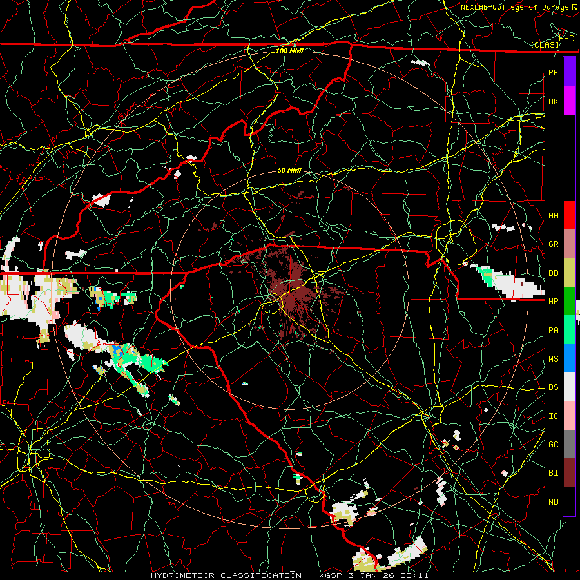Click the 'HR' heavy rain label
Screen dimensions: 580x580
[x=553, y=302]
